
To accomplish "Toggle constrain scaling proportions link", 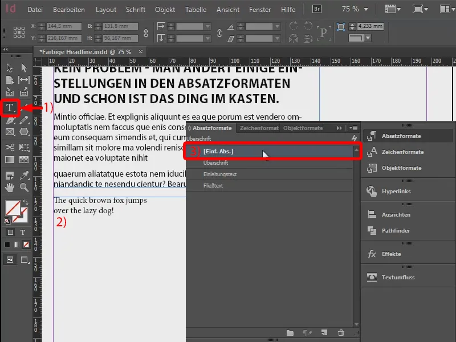I will tap(219, 33).
